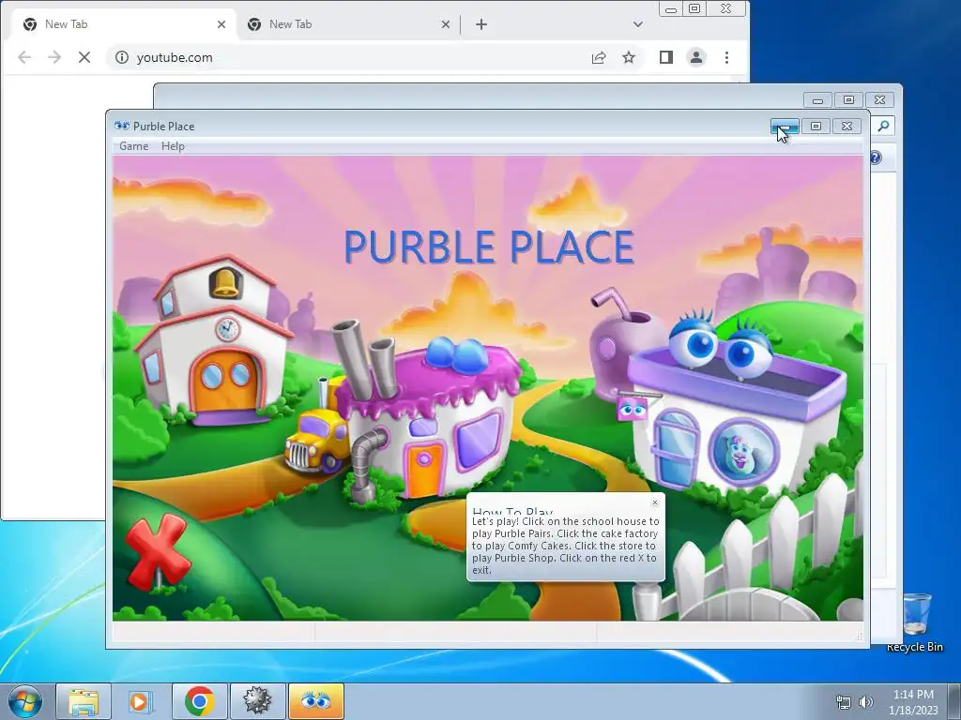Click the Purble Place title bar icon
Image resolution: width=961 pixels, height=720 pixels.
(x=121, y=126)
